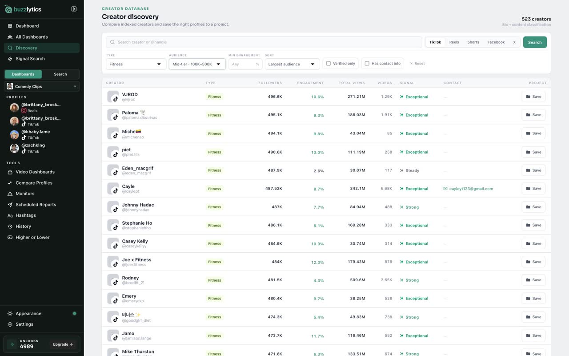The height and width of the screenshot is (356, 569).
Task: Click the search magnifier icon in creator search
Action: click(112, 42)
